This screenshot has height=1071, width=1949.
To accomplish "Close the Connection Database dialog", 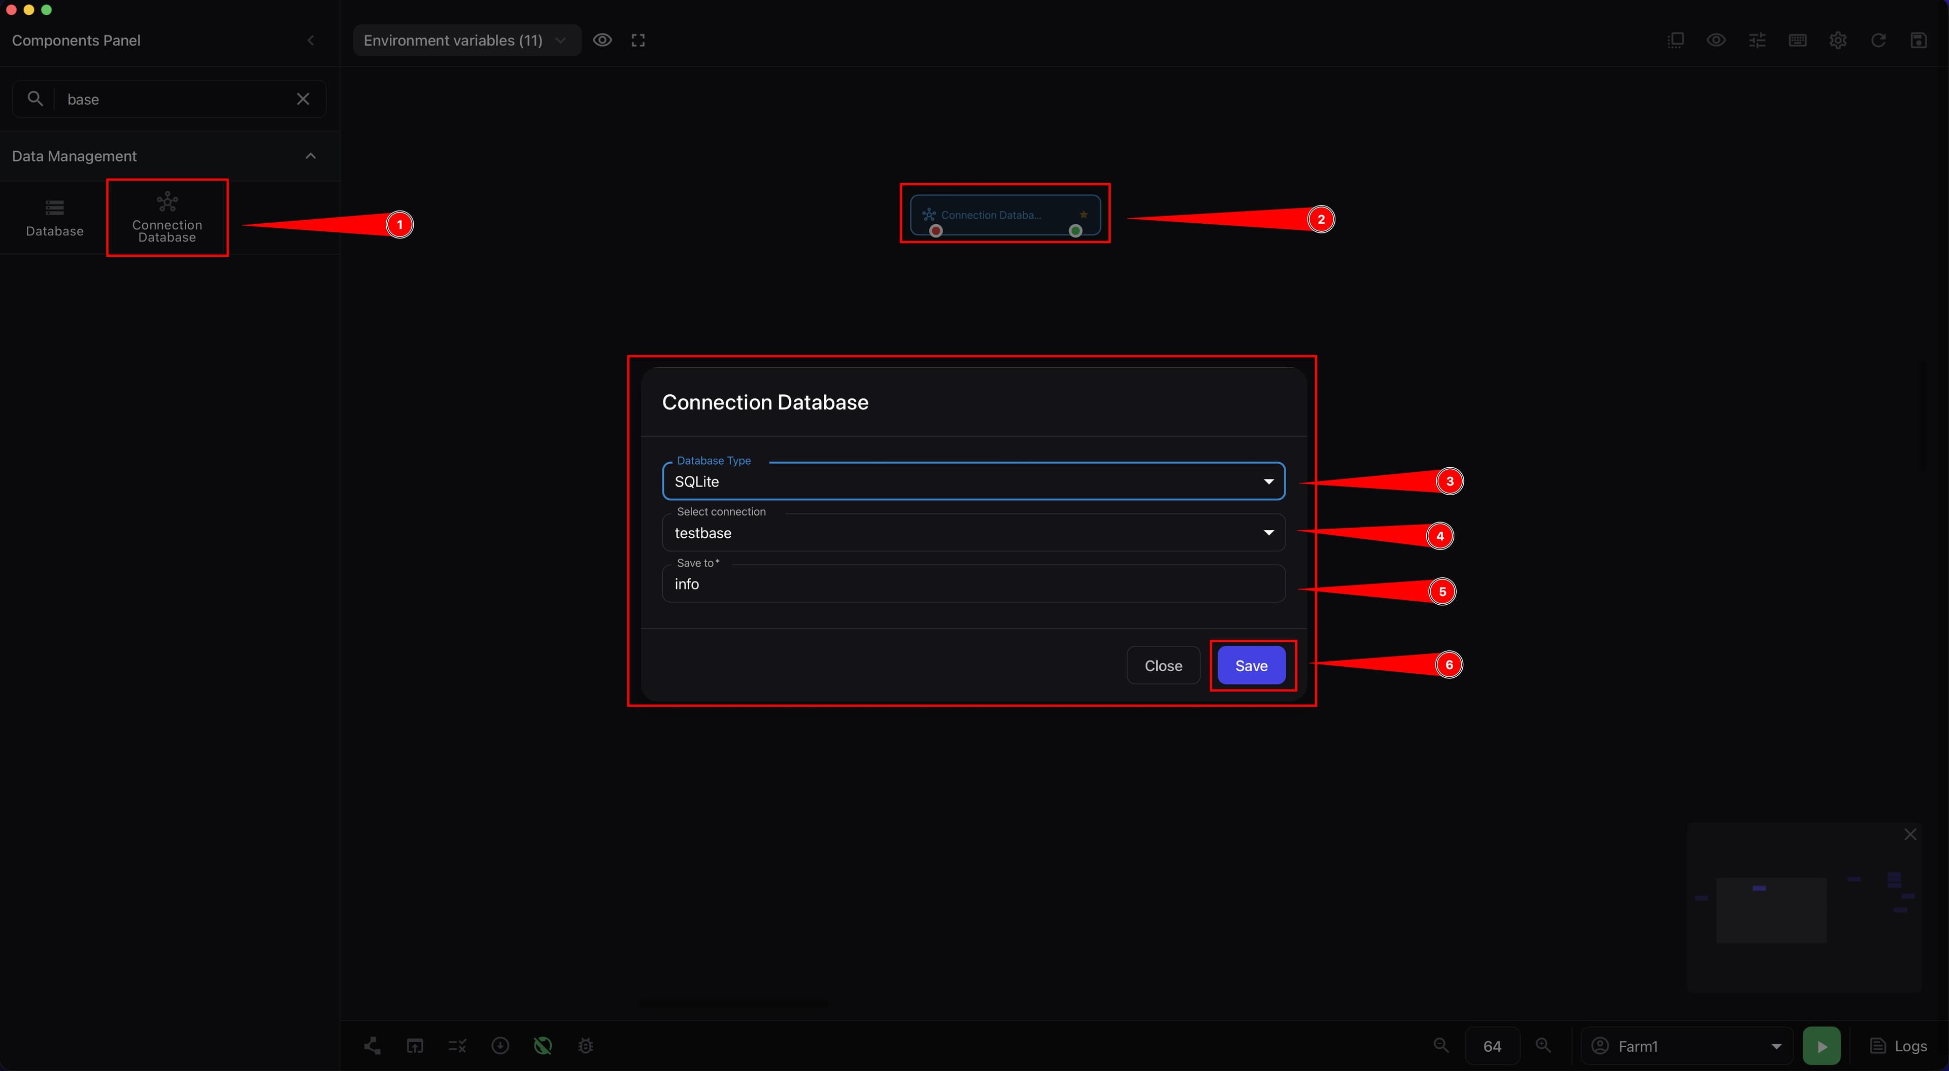I will pos(1163,666).
